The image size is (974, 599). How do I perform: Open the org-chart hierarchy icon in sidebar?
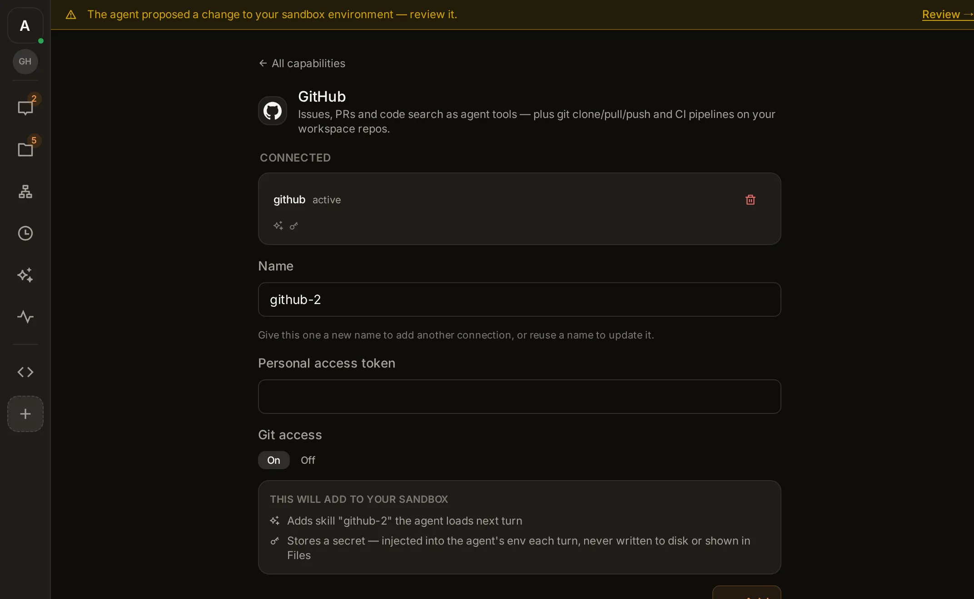(x=25, y=191)
